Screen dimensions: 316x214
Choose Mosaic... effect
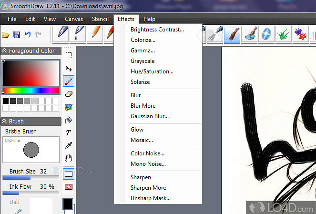(158, 140)
